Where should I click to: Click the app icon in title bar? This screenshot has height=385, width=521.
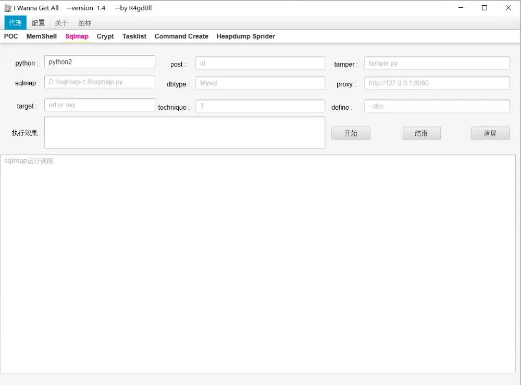pos(8,8)
